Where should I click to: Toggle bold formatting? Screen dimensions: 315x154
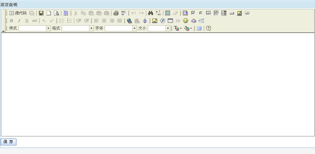point(12,20)
